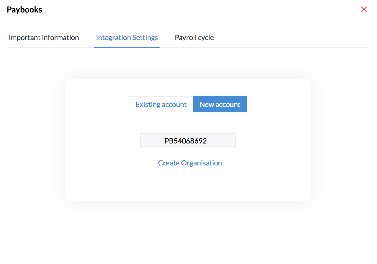
Task: Go to the Payroll cycle tab
Action: (194, 38)
